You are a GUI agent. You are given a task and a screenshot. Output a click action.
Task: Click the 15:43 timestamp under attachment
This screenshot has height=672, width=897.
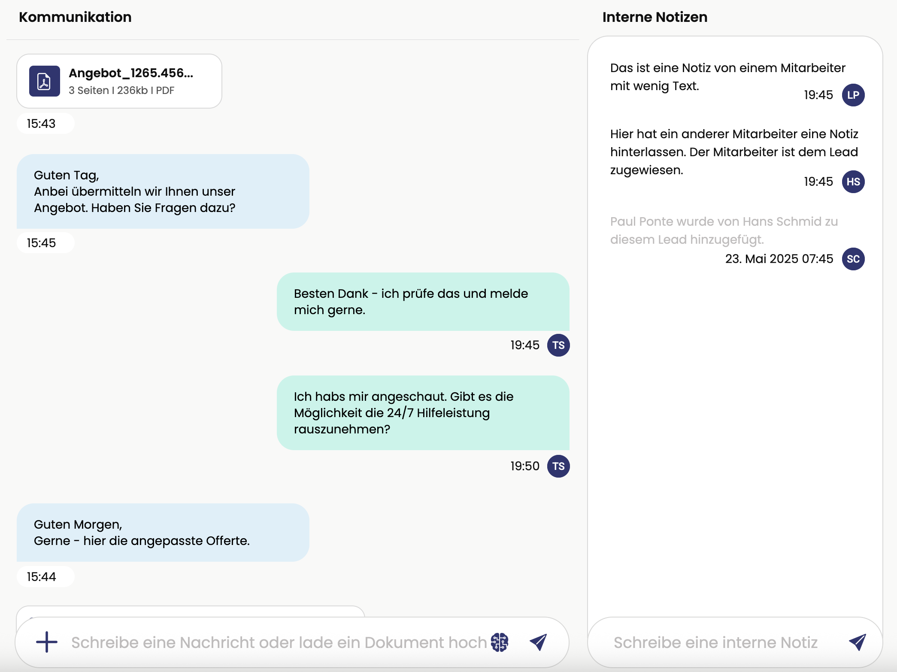[x=41, y=124]
